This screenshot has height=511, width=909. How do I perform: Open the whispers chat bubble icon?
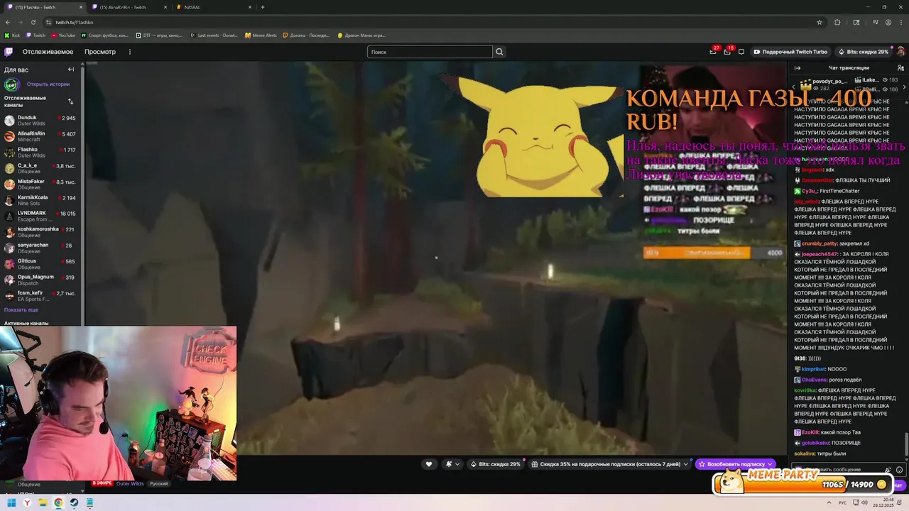741,52
